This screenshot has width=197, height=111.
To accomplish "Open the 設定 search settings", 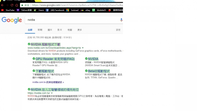I will (x=118, y=30).
